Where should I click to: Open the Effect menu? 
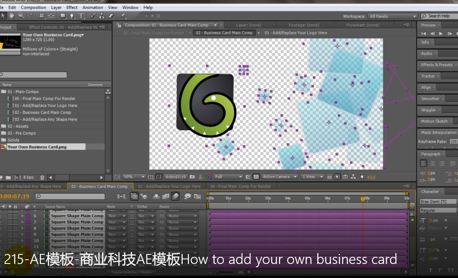tap(72, 7)
